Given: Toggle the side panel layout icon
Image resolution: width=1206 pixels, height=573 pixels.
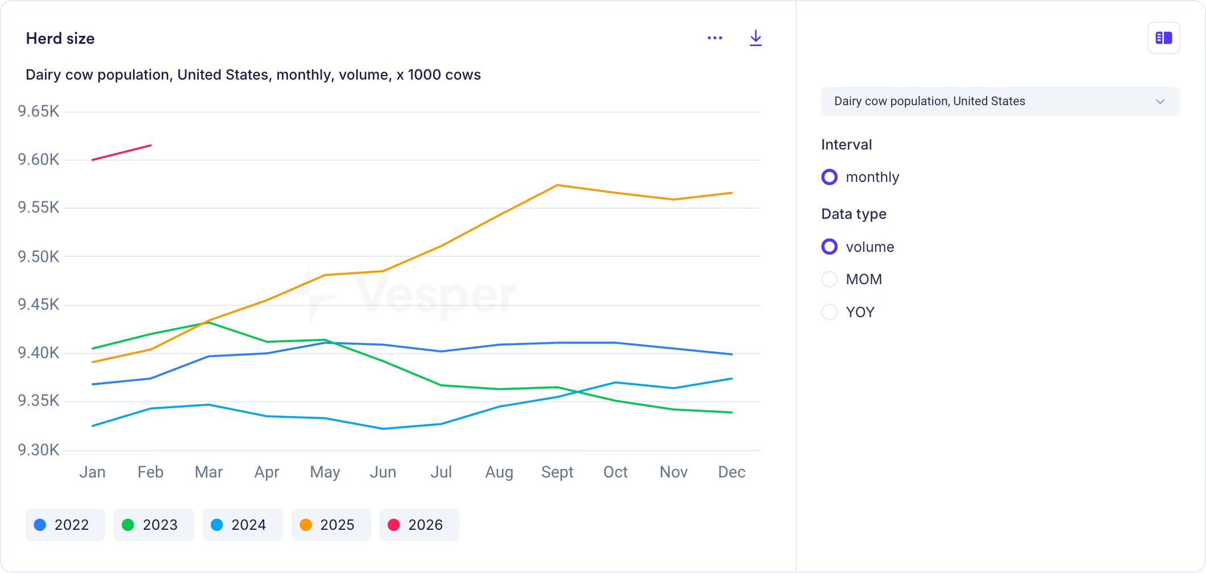Looking at the screenshot, I should click(x=1163, y=38).
